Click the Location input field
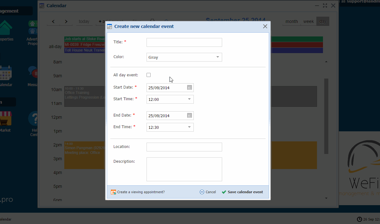 (x=184, y=147)
